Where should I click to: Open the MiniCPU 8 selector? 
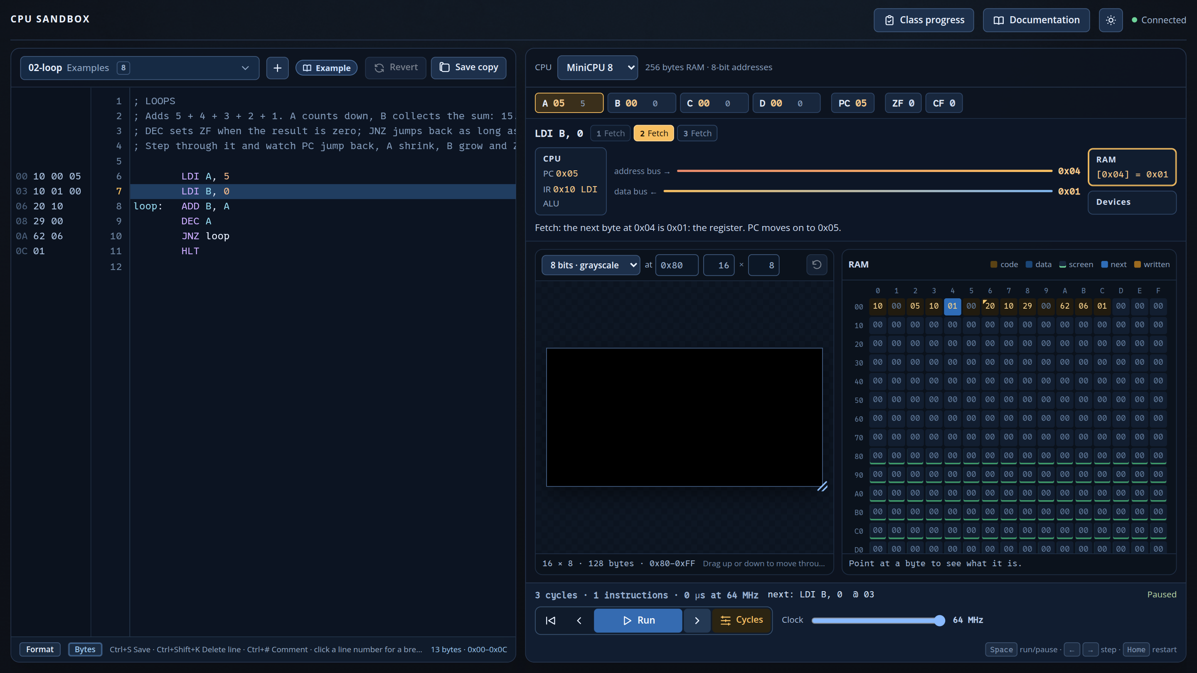(x=598, y=68)
